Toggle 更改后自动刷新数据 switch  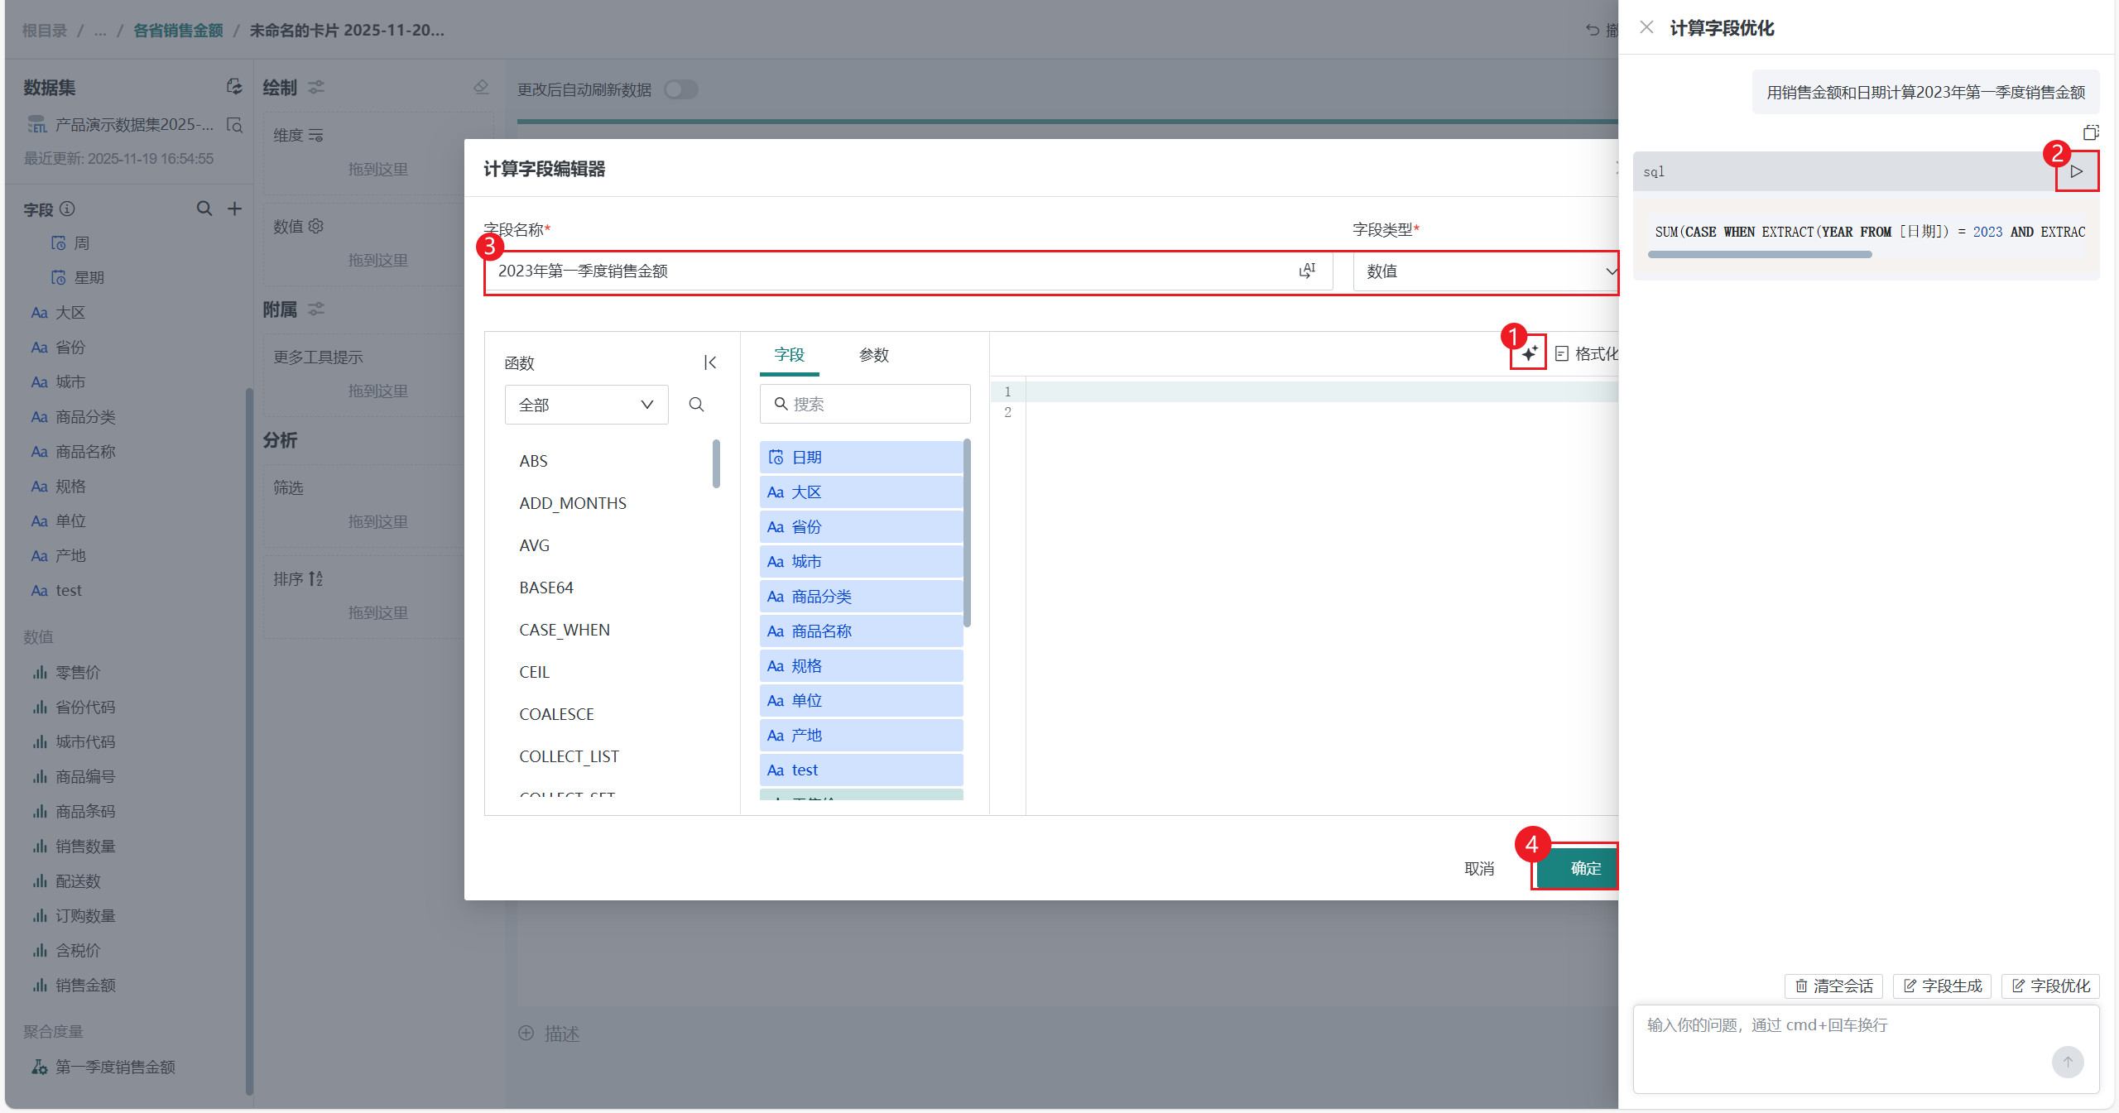tap(680, 89)
